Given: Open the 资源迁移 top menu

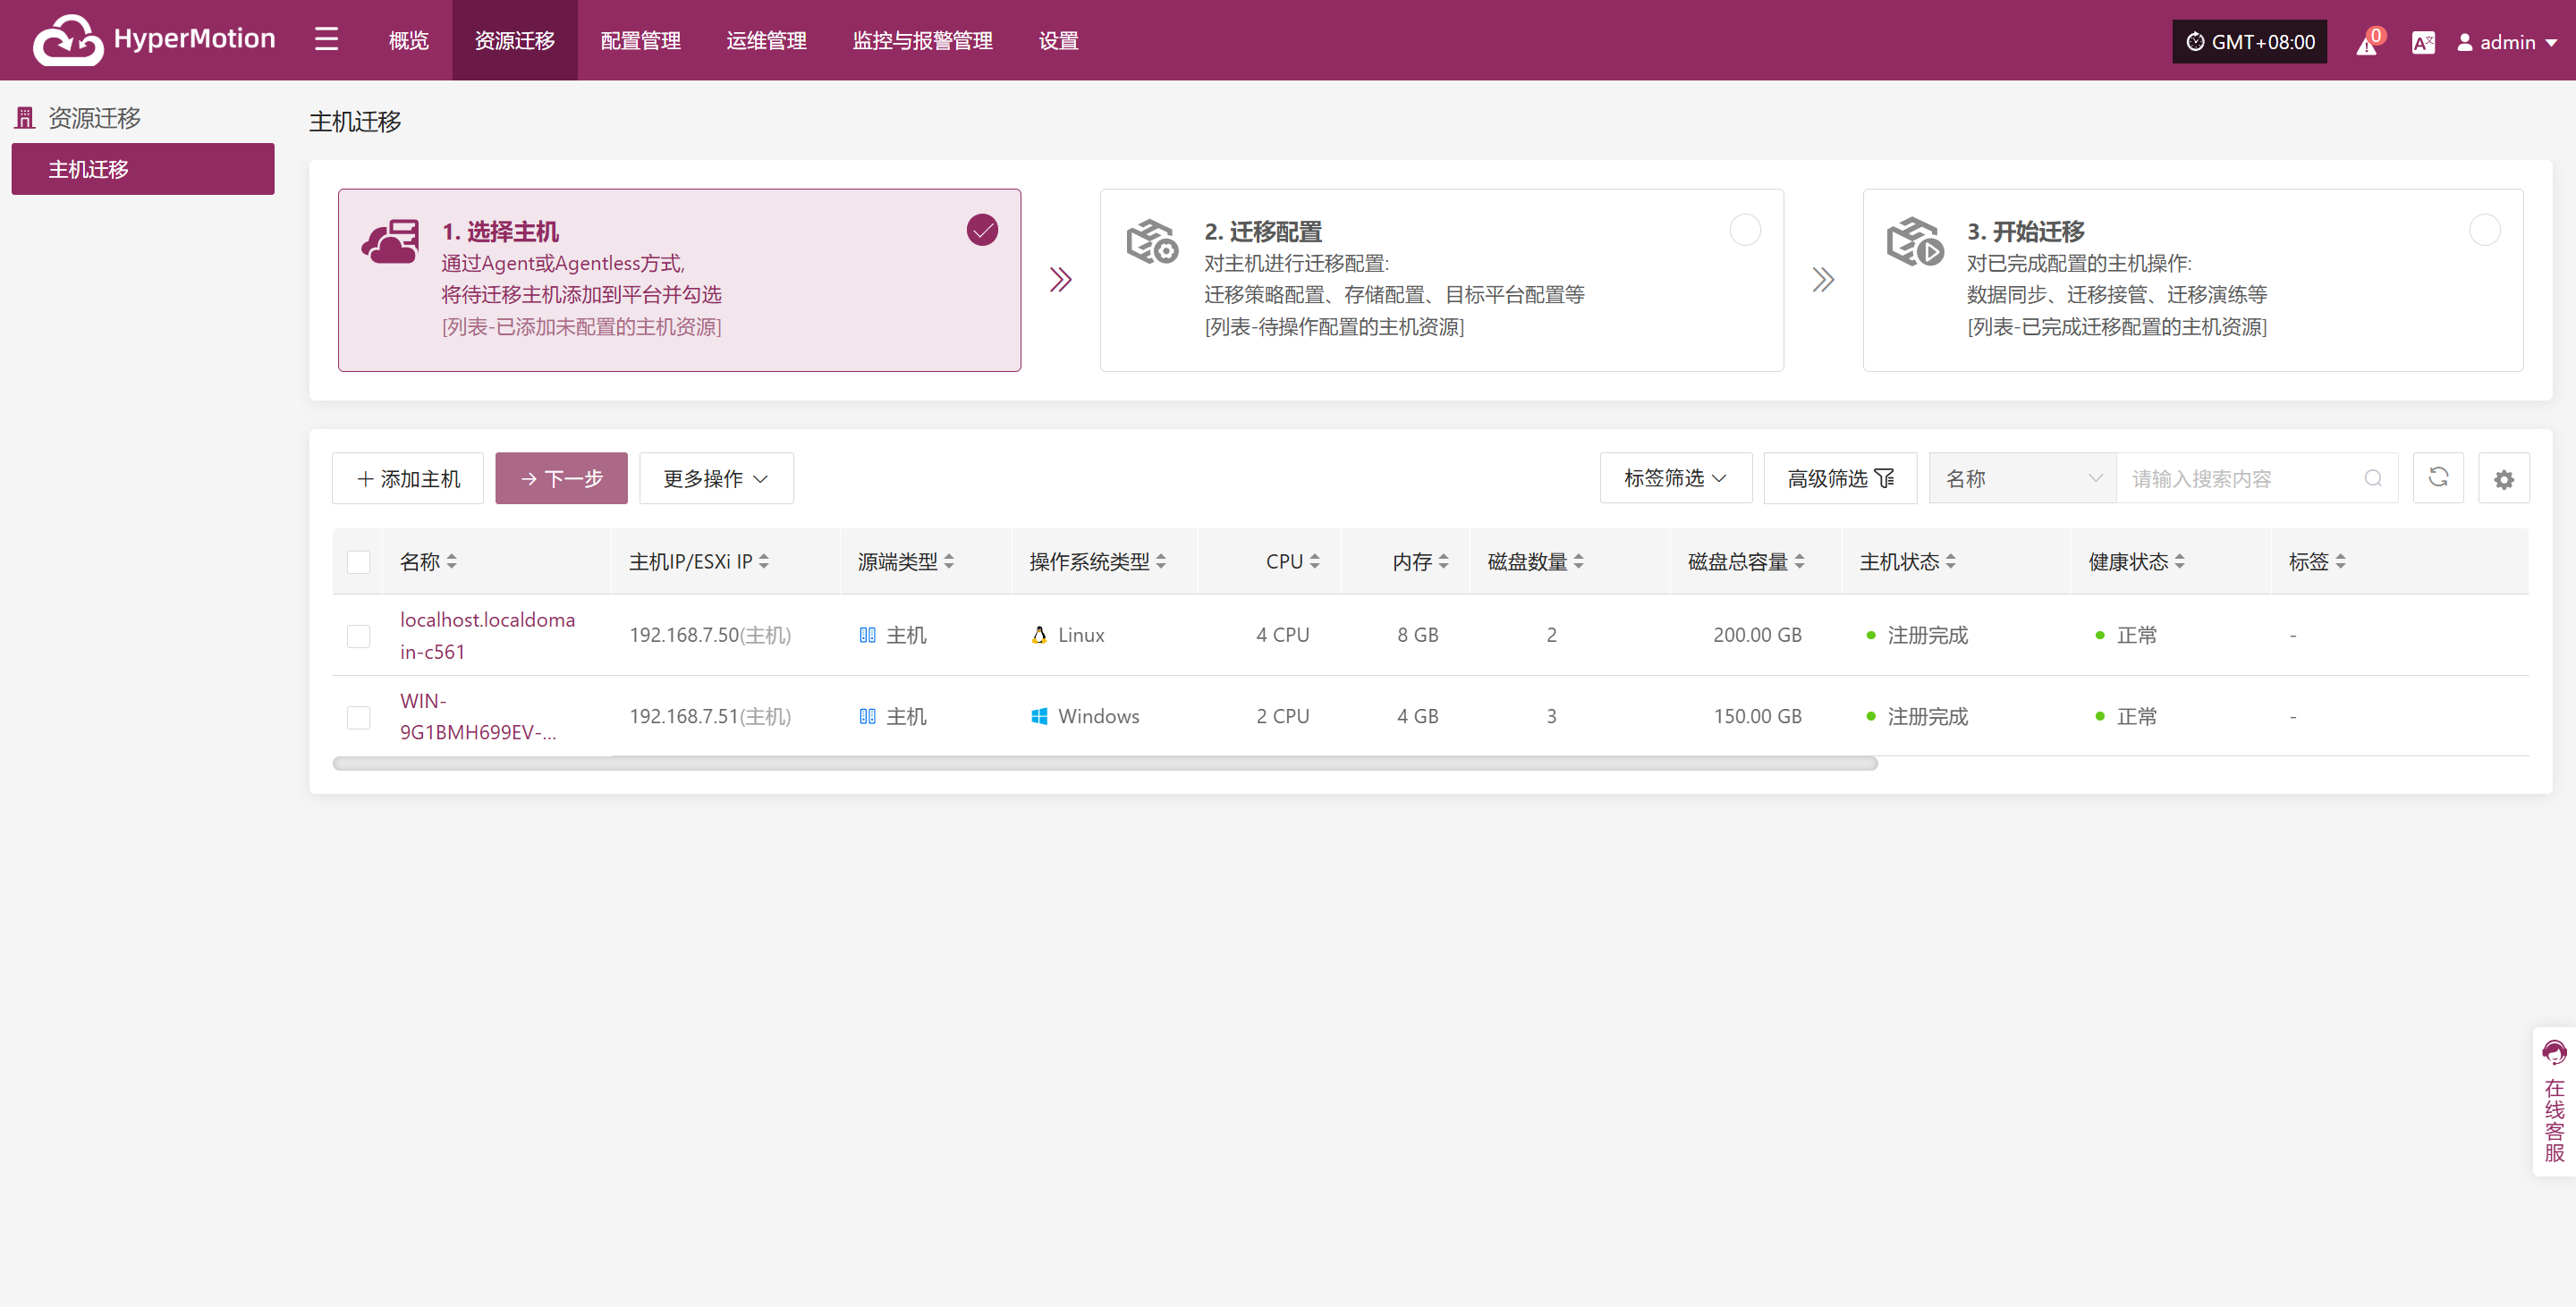Looking at the screenshot, I should click(515, 40).
